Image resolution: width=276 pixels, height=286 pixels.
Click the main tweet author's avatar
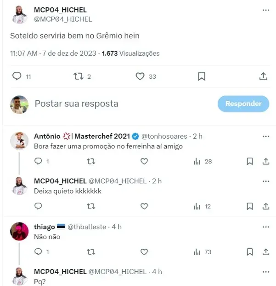point(19,15)
